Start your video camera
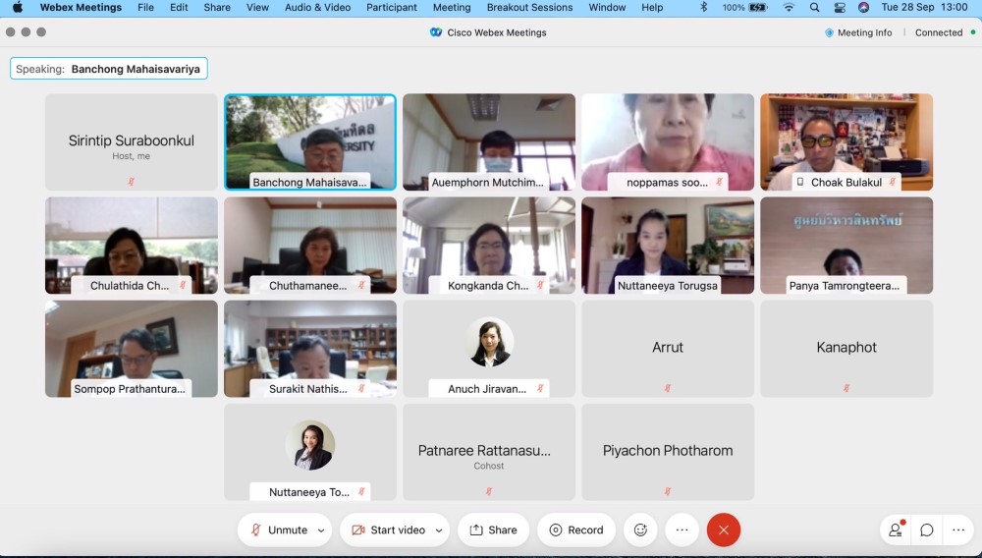 tap(388, 530)
